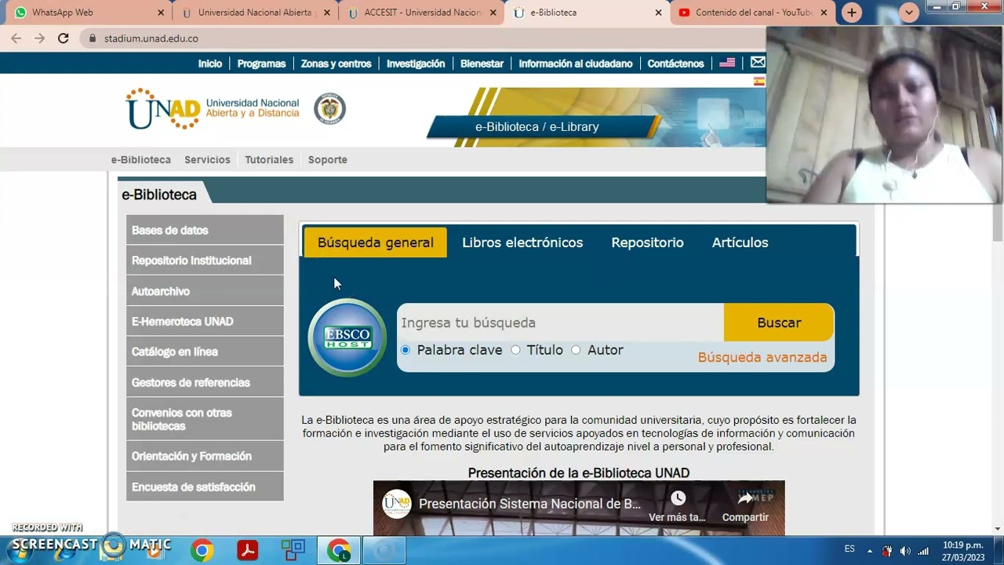Click Zonas y centros in top navigation
1004x565 pixels.
coord(336,64)
